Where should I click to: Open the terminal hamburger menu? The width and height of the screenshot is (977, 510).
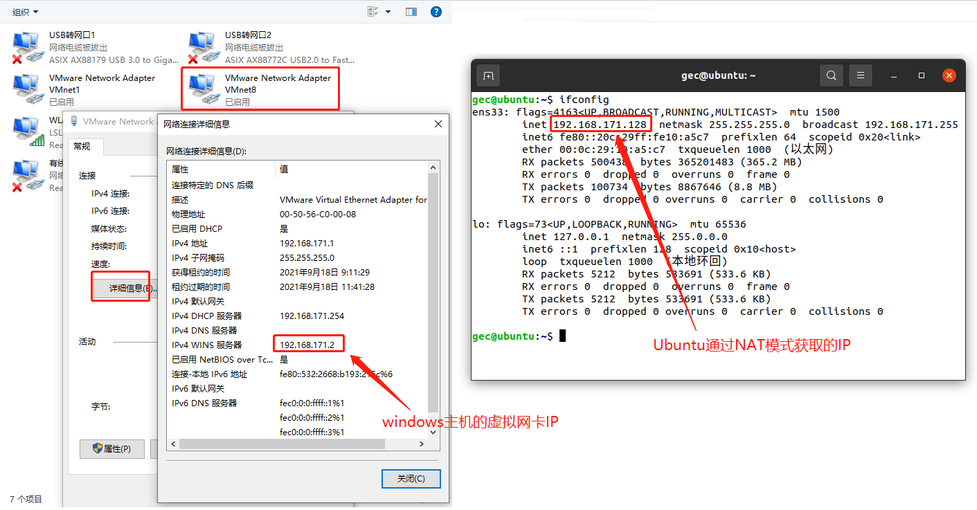coord(861,75)
